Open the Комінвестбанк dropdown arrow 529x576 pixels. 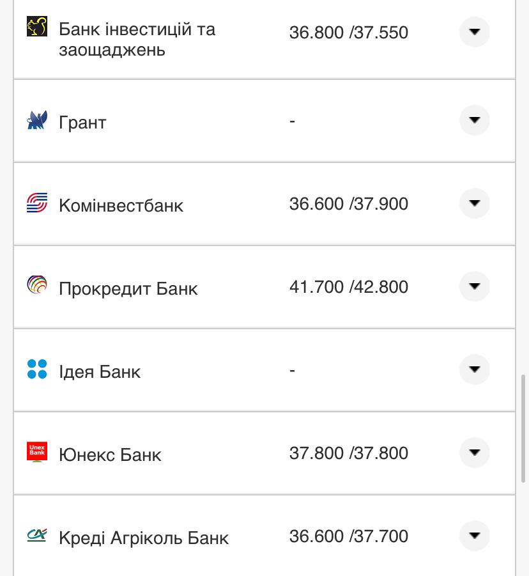pyautogui.click(x=474, y=203)
